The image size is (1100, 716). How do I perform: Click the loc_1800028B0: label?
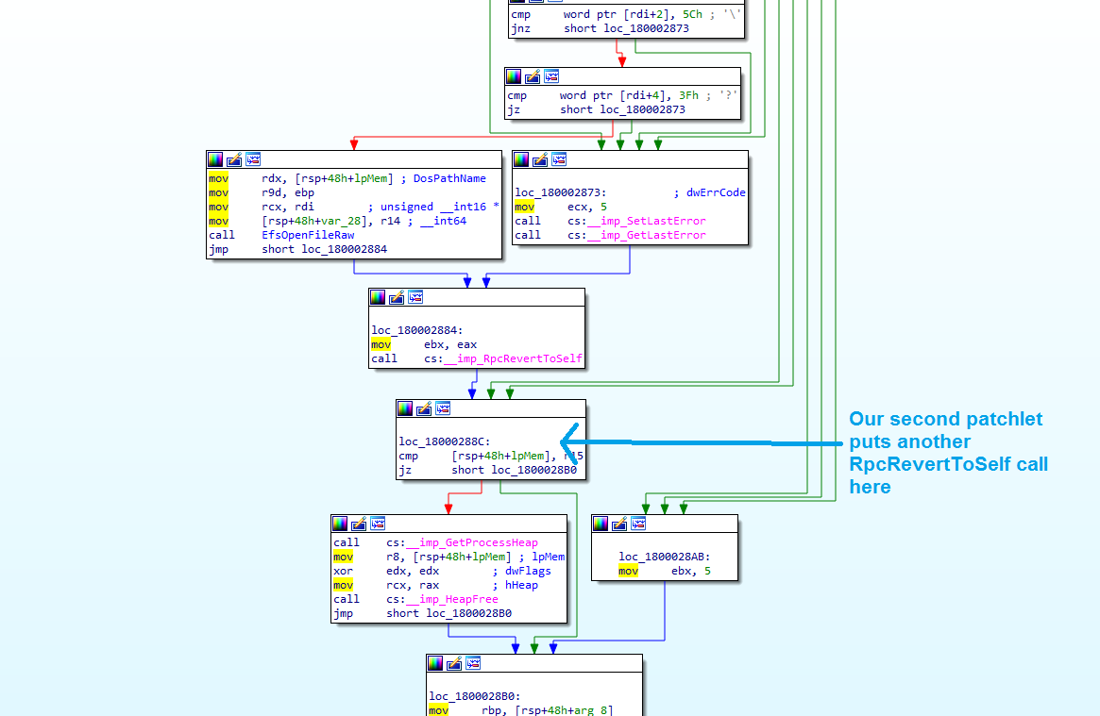[x=474, y=695]
